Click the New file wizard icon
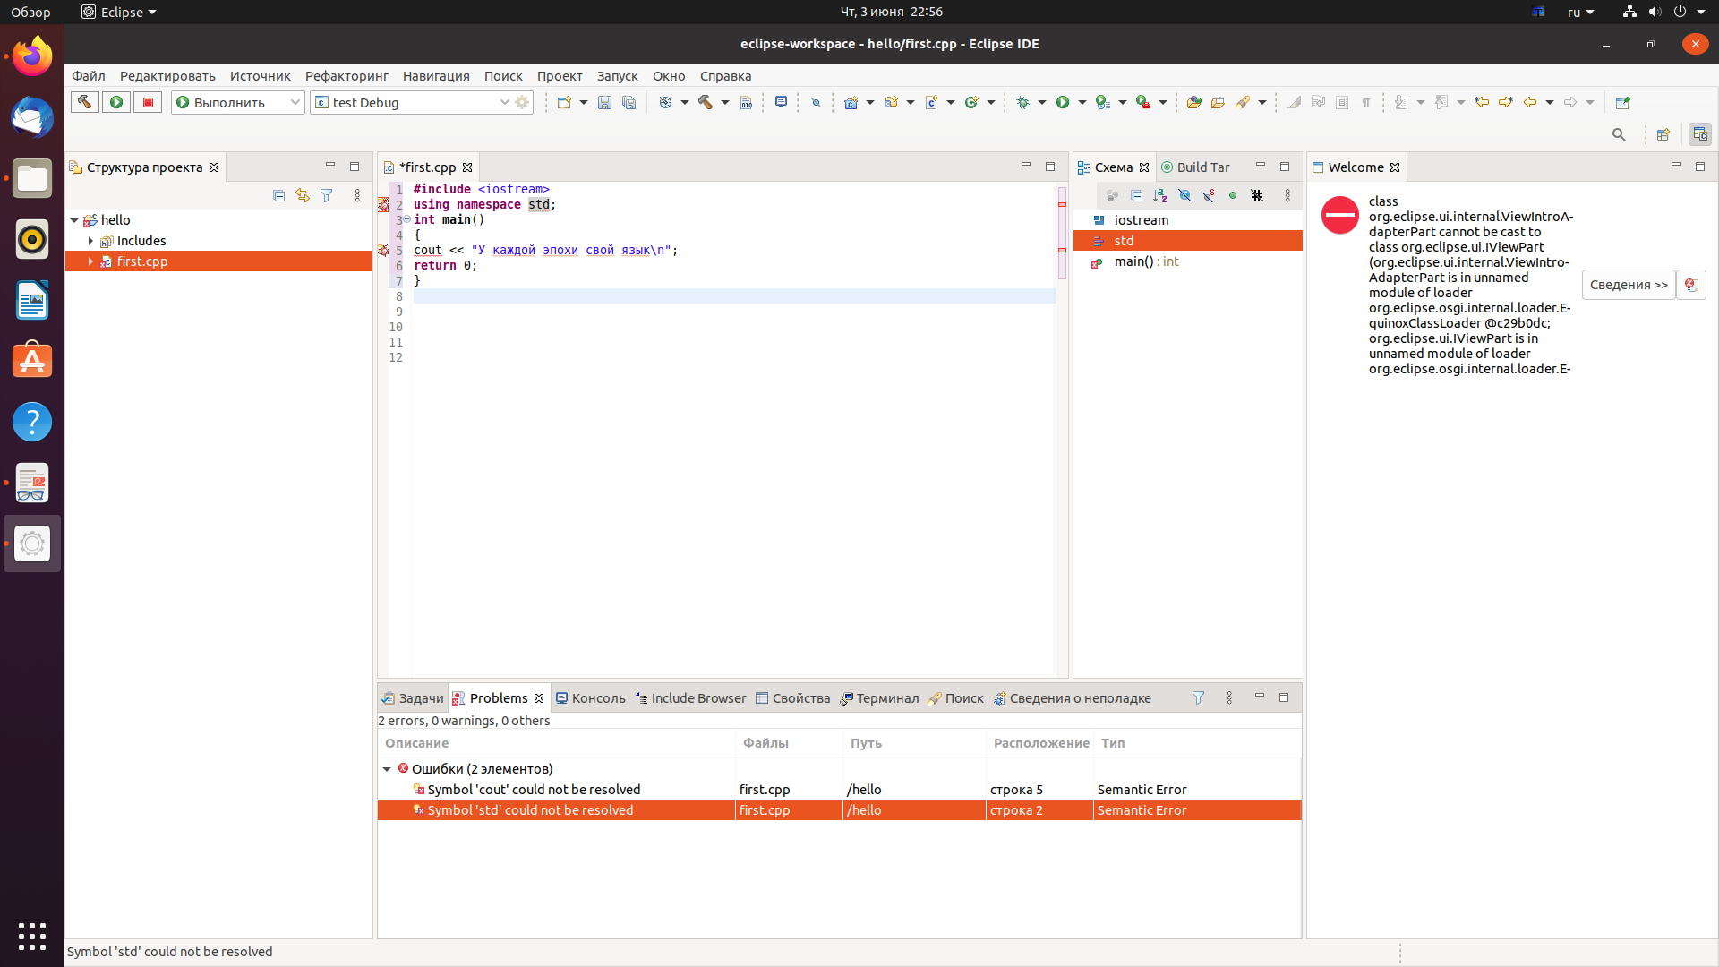1719x967 pixels. point(564,102)
